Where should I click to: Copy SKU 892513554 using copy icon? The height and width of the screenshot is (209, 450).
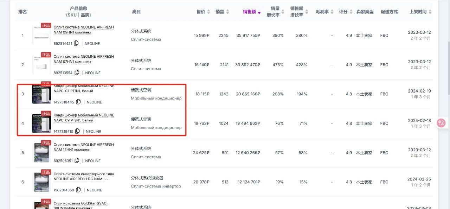pyautogui.click(x=77, y=72)
